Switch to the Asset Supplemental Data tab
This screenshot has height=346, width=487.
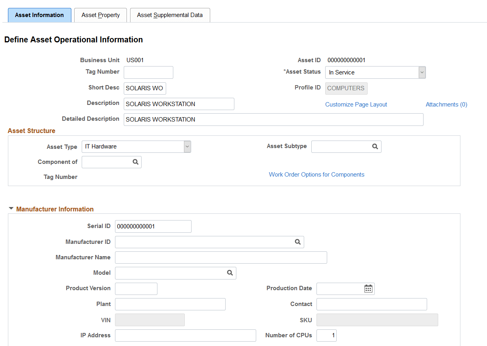[x=170, y=15]
